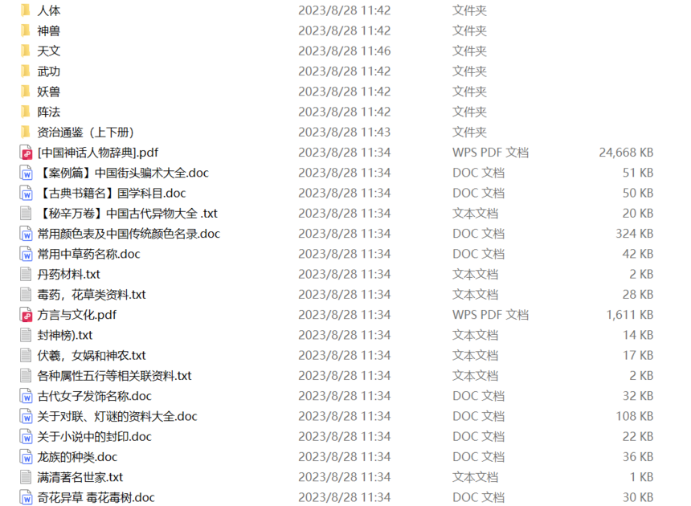The image size is (691, 506).
Task: Click the 神兽 folder icon
Action: [26, 31]
